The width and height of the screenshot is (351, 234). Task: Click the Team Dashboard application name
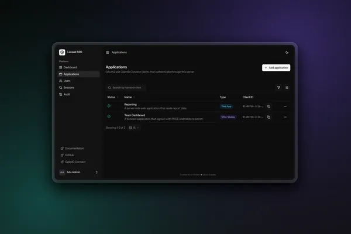[135, 115]
